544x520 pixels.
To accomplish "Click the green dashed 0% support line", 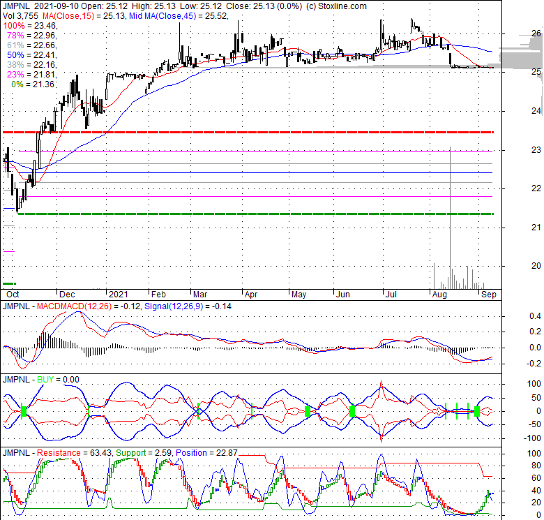I will pos(256,214).
